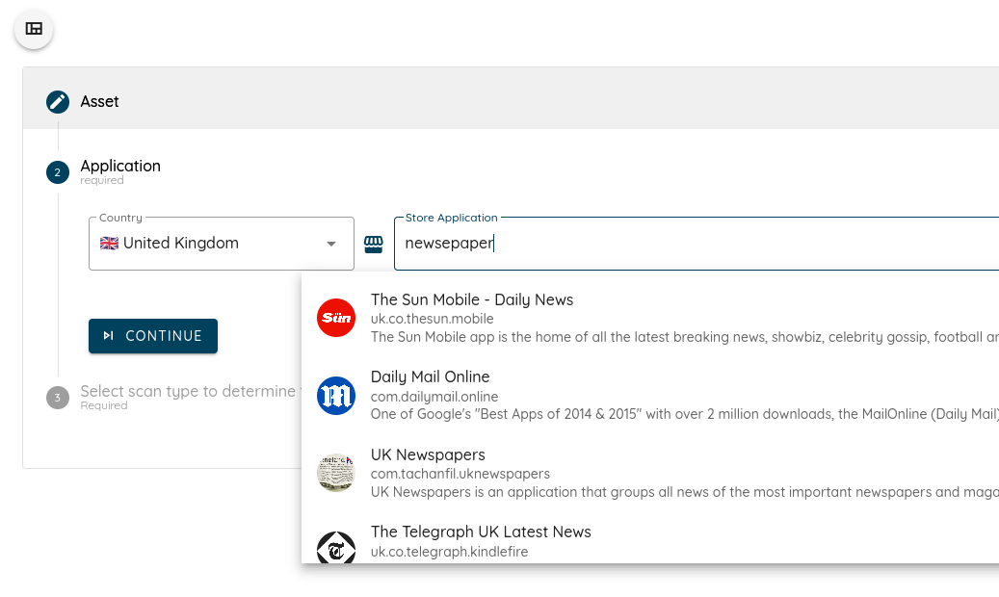
Task: Select the UK Newspapers result
Action: pos(650,473)
